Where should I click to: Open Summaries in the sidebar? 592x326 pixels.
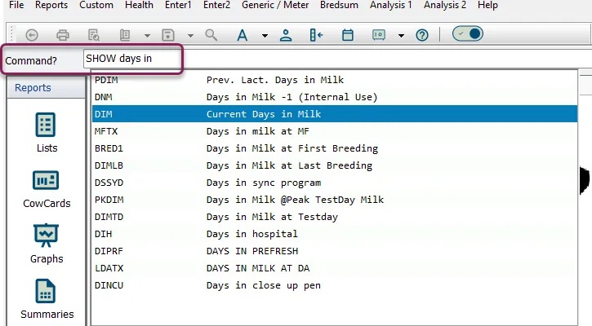click(x=47, y=299)
